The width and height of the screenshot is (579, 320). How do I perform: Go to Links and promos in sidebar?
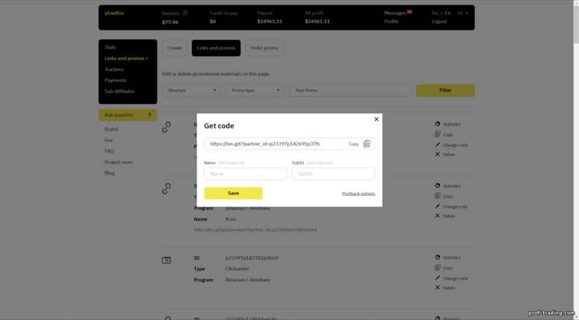tap(126, 58)
